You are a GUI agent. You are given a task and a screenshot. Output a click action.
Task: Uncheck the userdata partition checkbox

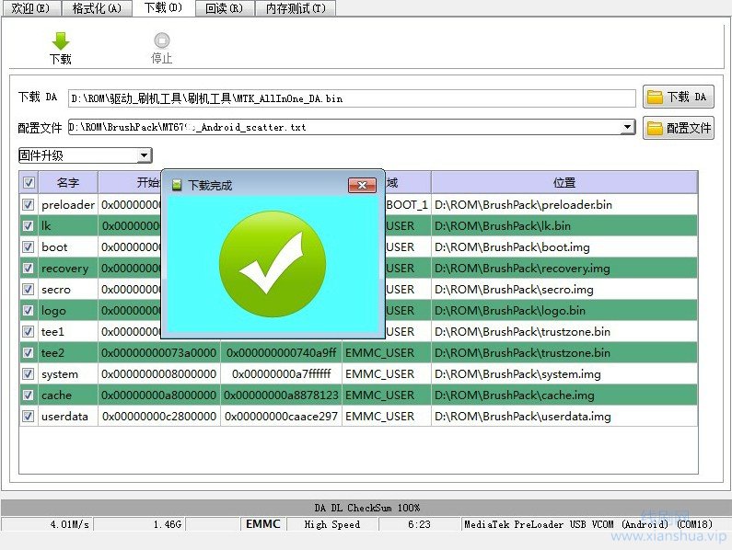pos(29,416)
